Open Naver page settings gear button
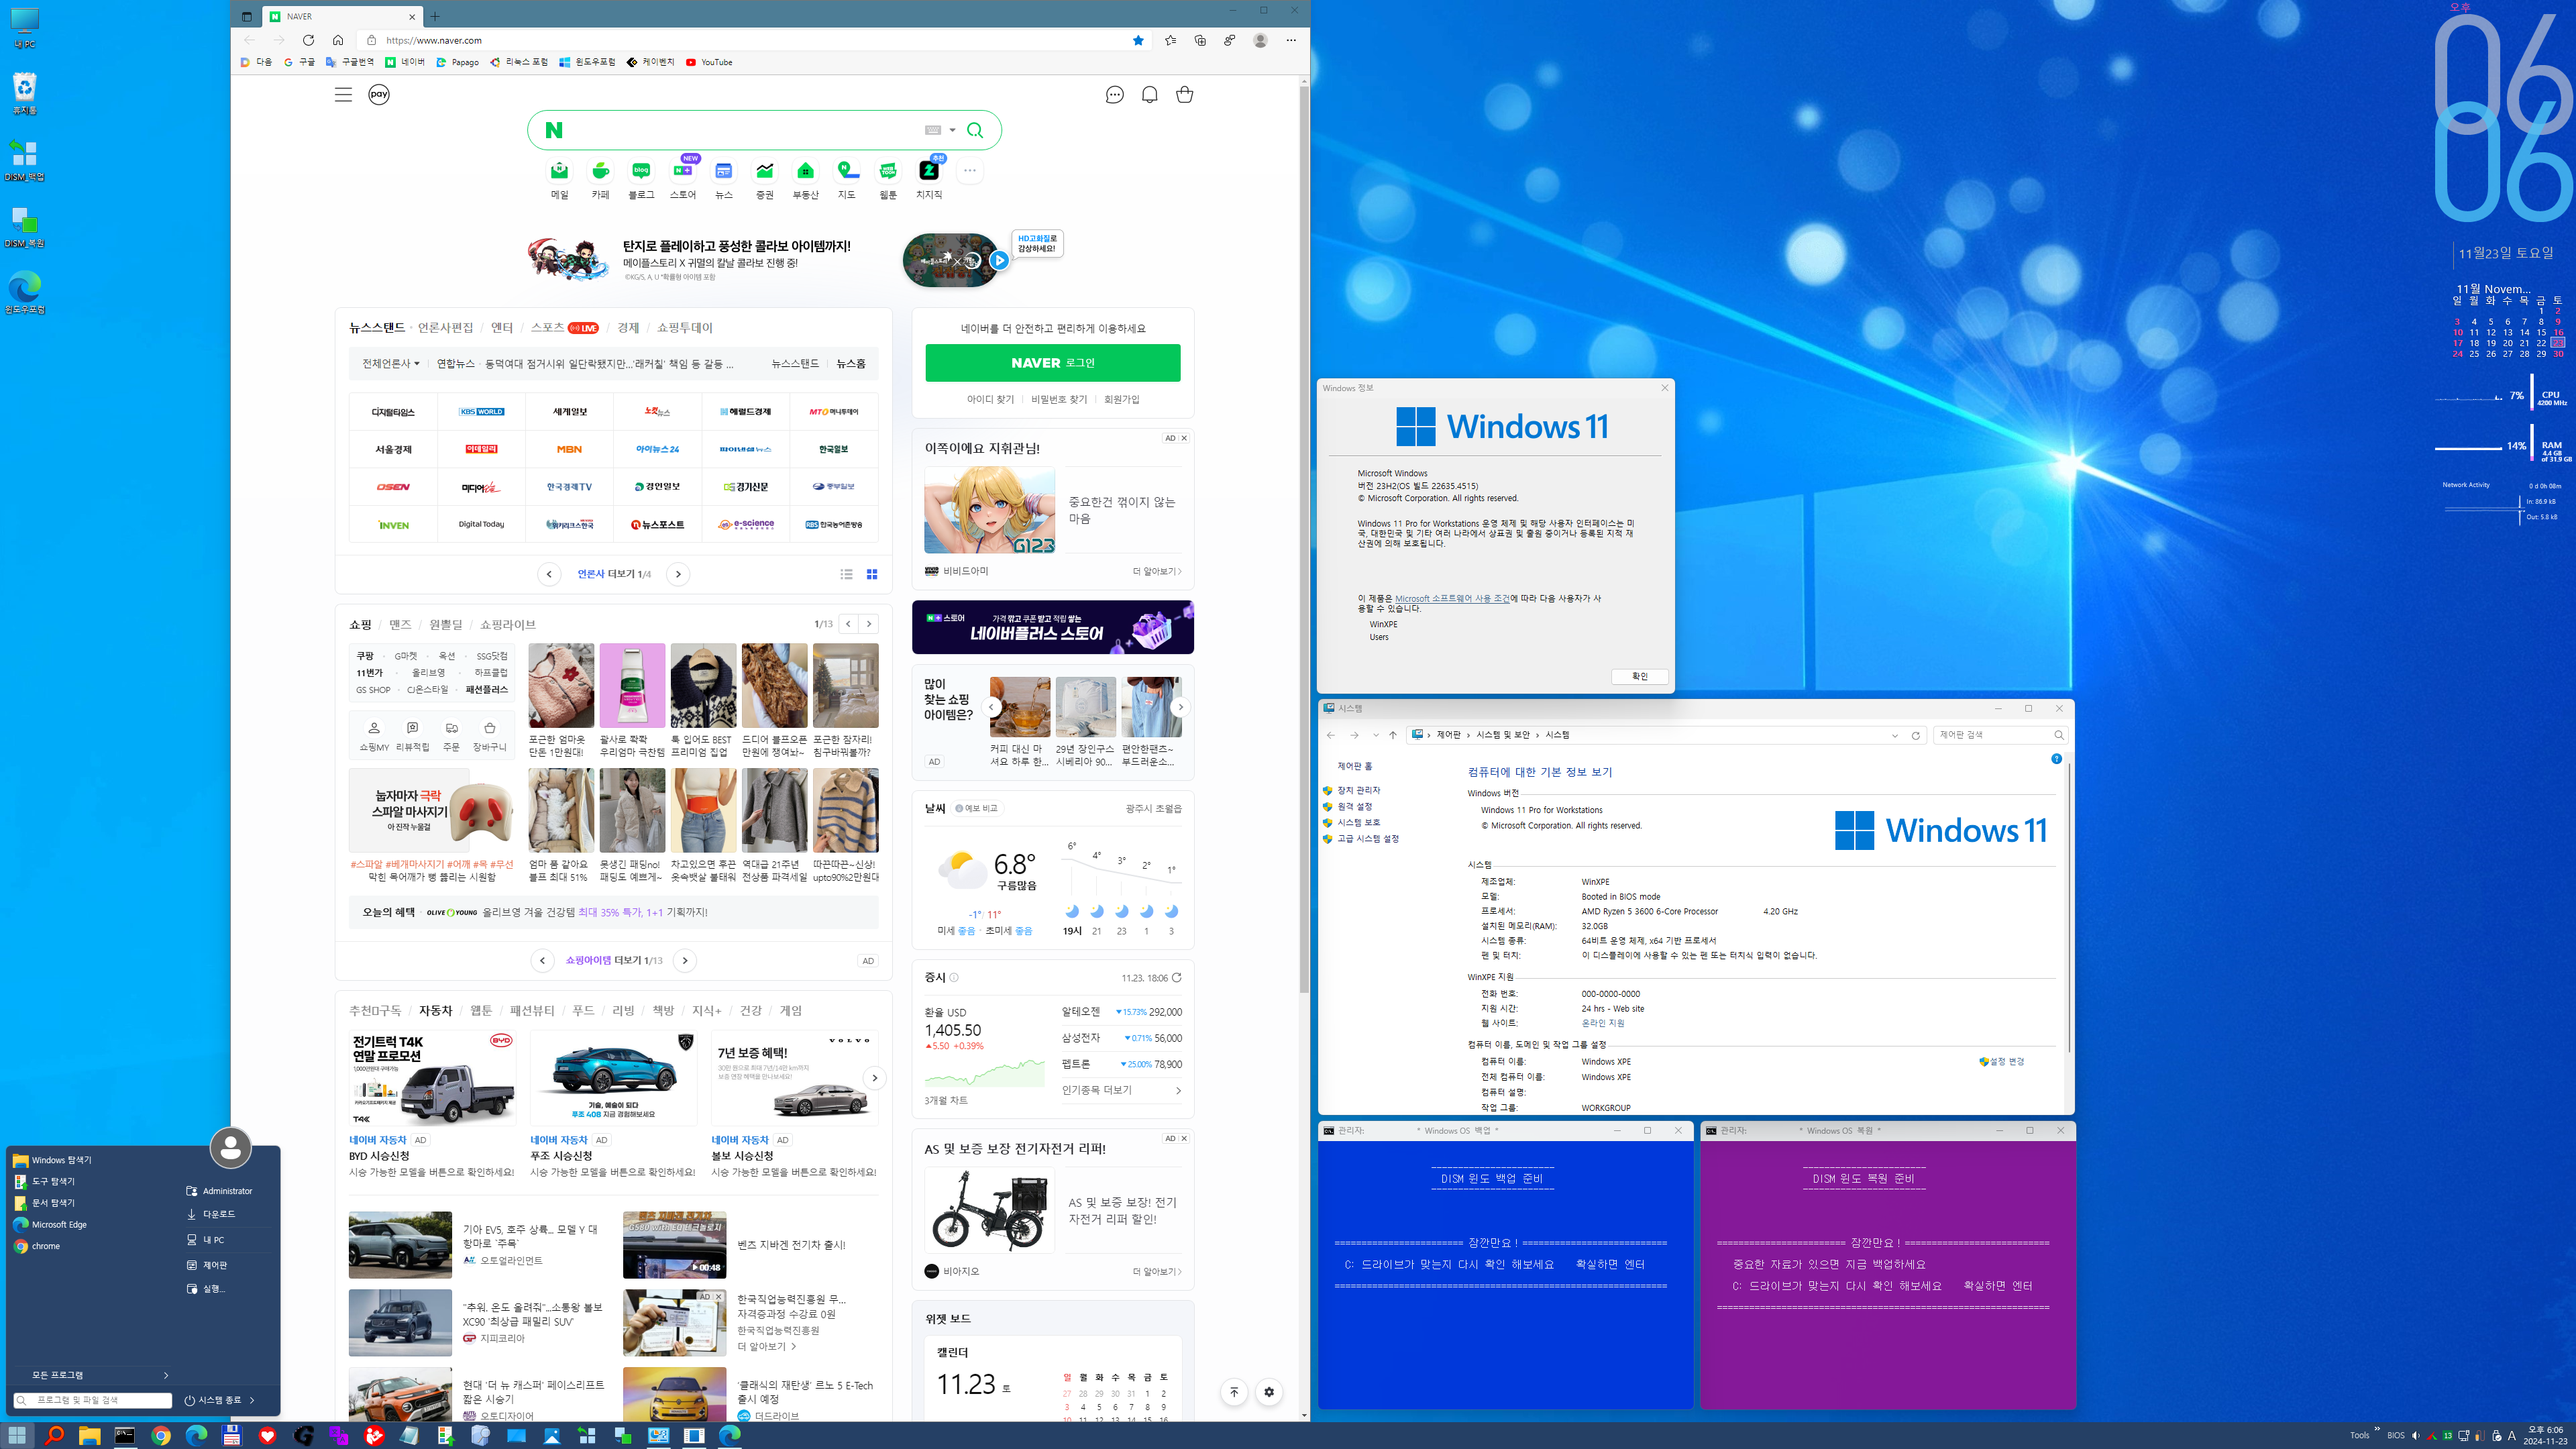2576x1449 pixels. tap(1269, 1392)
